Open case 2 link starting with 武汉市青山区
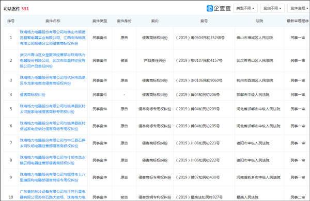 coord(53,60)
